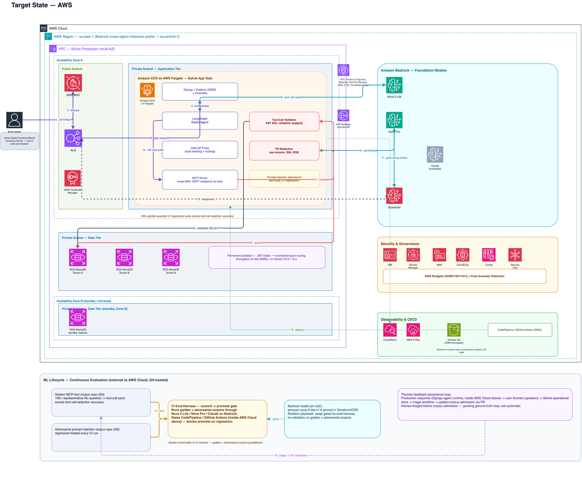Select the LiteLLM Proxy box
Viewport: 582px width, 478px height.
[200, 150]
